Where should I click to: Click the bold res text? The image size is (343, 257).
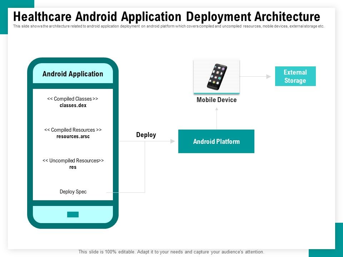pos(73,167)
